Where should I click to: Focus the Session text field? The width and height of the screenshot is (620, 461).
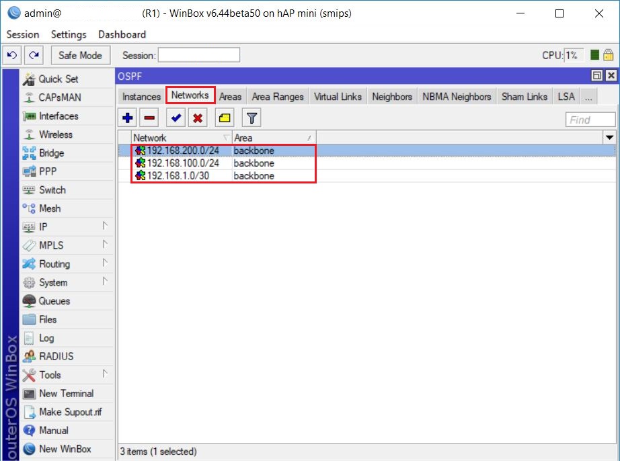tap(199, 55)
